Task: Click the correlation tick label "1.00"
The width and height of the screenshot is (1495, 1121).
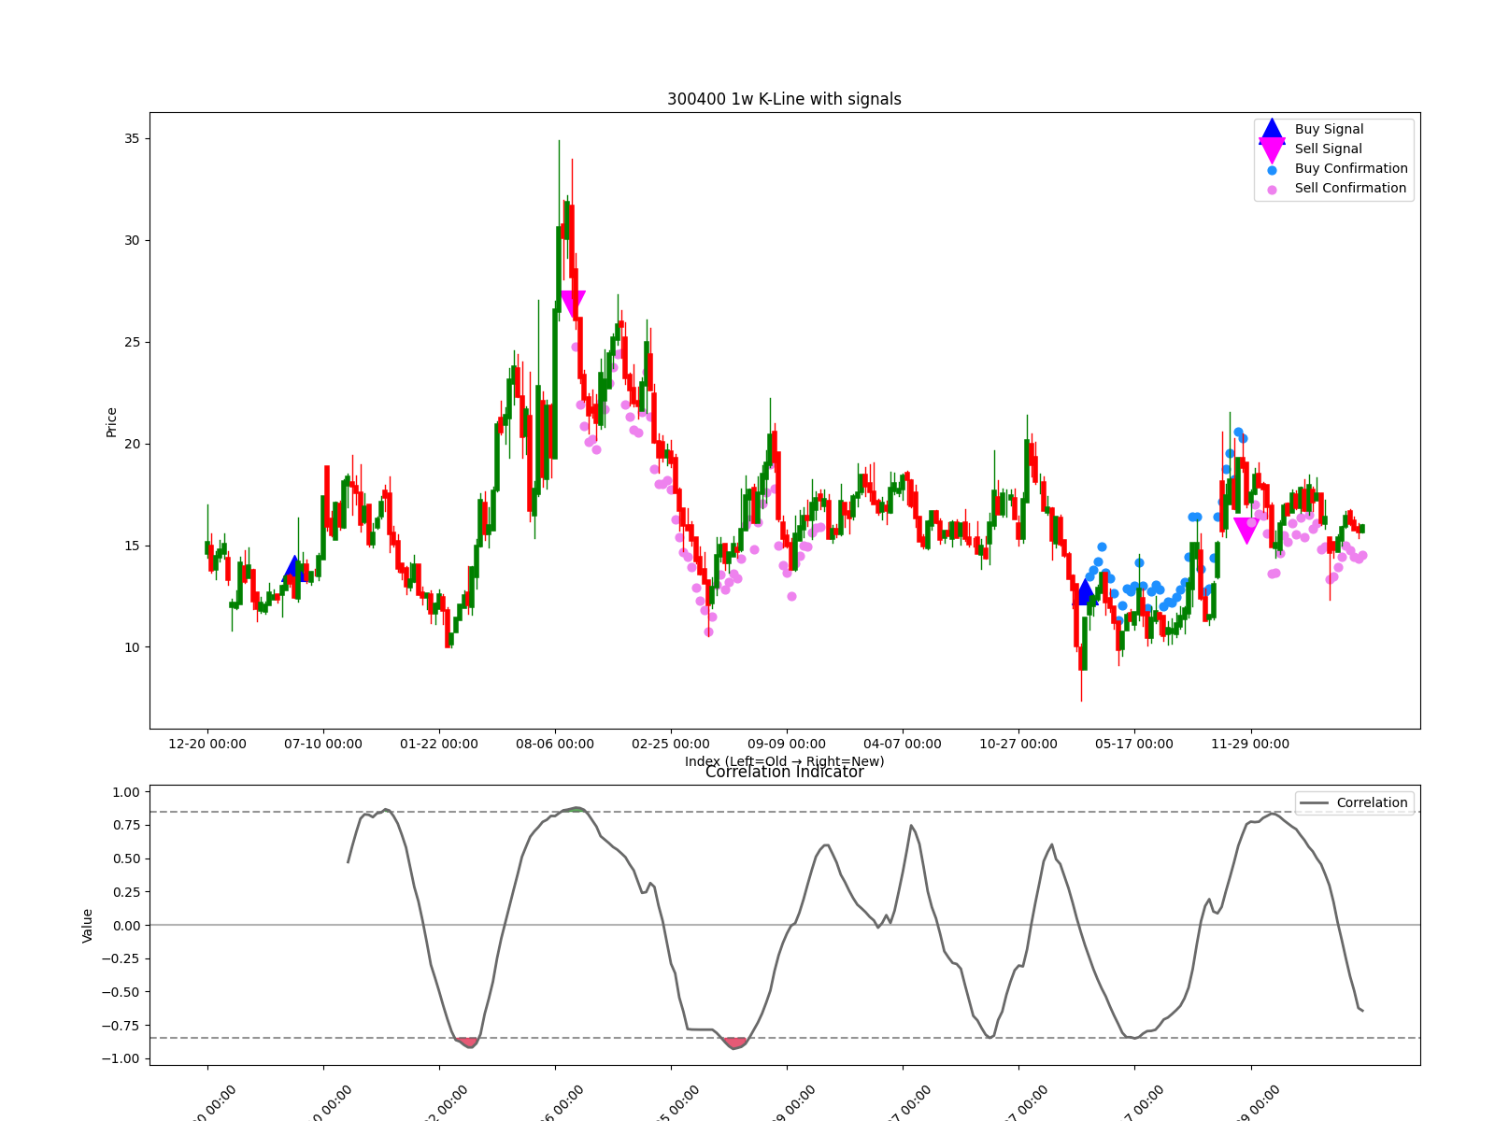Action: 126,793
